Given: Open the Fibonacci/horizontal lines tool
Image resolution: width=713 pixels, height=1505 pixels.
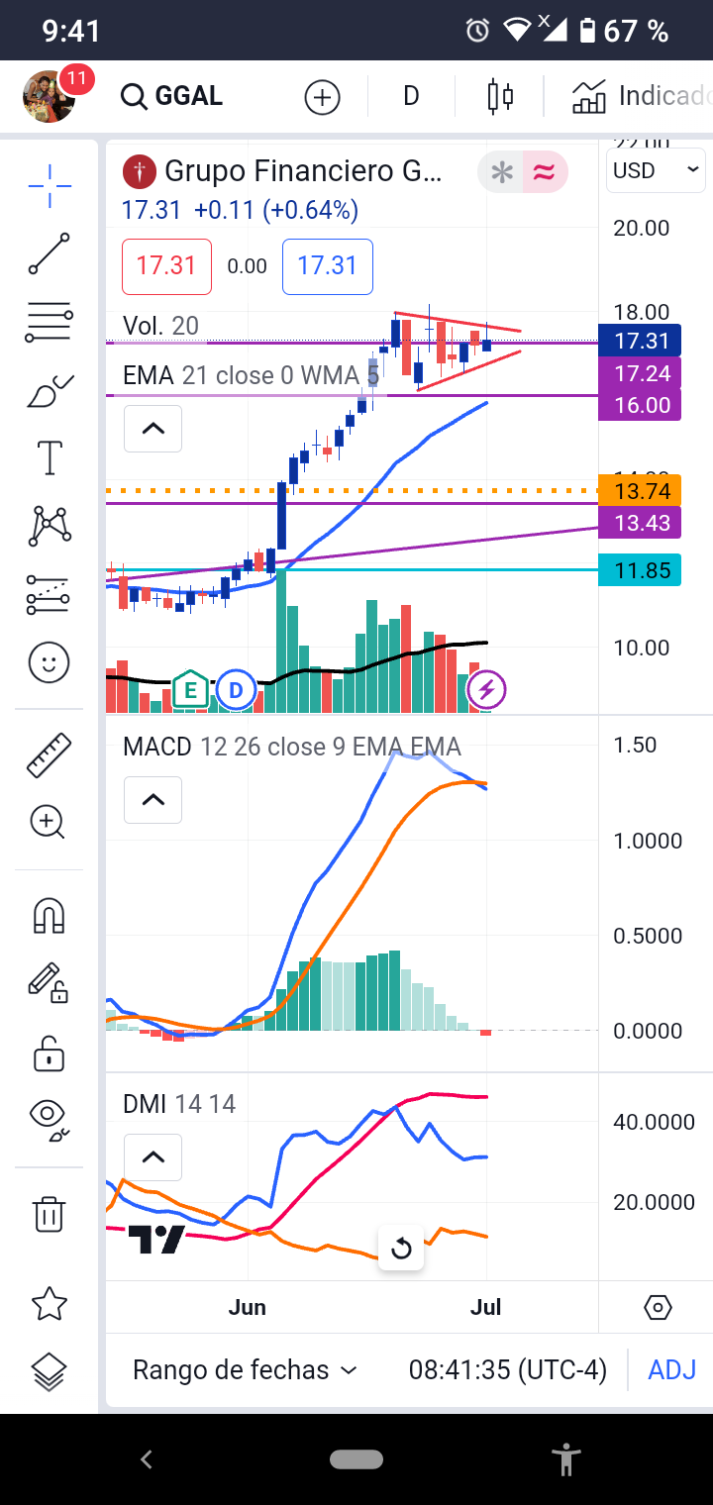Looking at the screenshot, I should click(49, 323).
